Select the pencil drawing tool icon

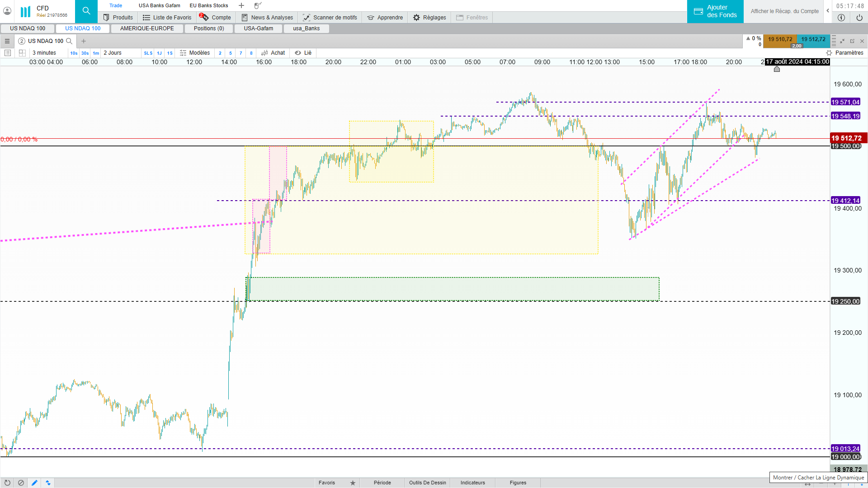[34, 483]
